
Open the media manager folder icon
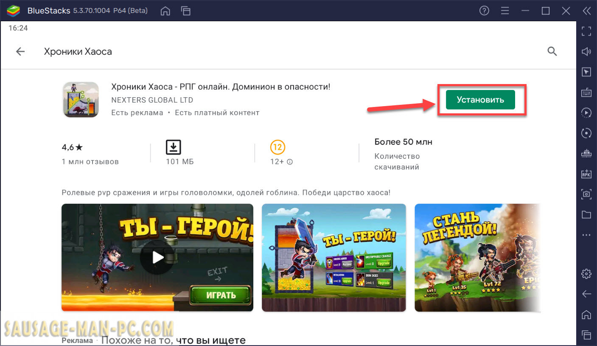click(586, 215)
